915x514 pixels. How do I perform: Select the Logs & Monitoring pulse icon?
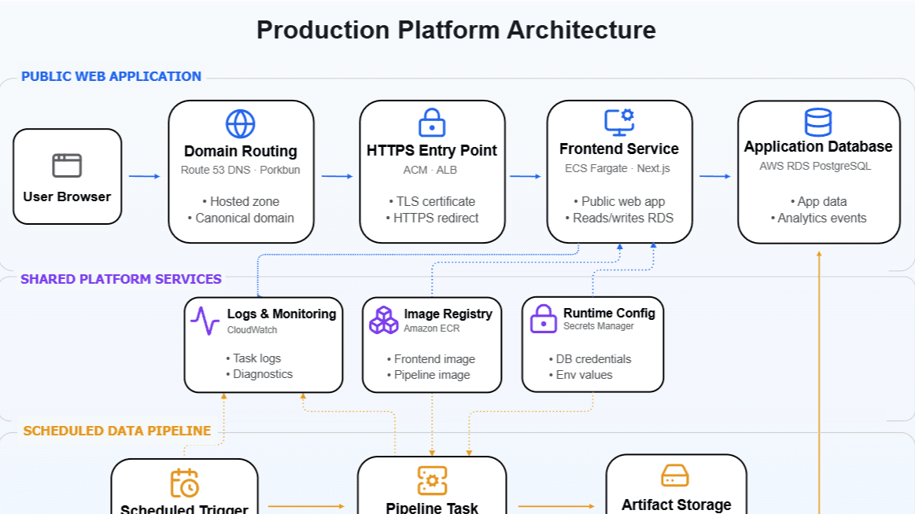(205, 321)
